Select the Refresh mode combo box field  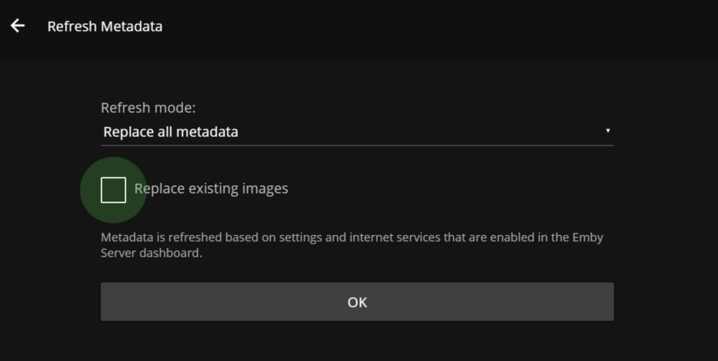pos(357,132)
